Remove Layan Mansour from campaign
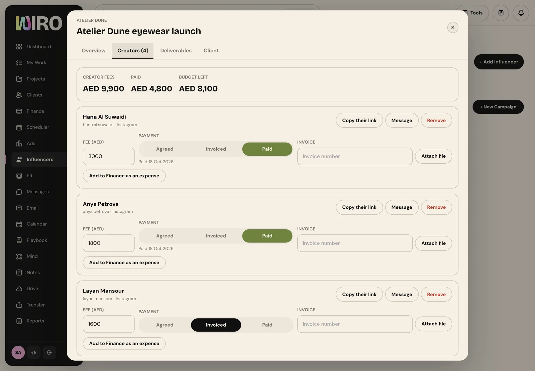 436,294
